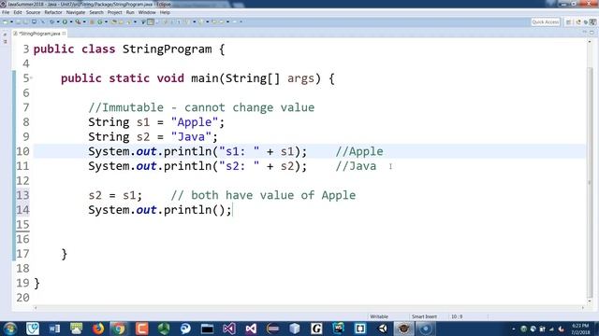Click the "both have value of Apple" comment

(x=263, y=195)
